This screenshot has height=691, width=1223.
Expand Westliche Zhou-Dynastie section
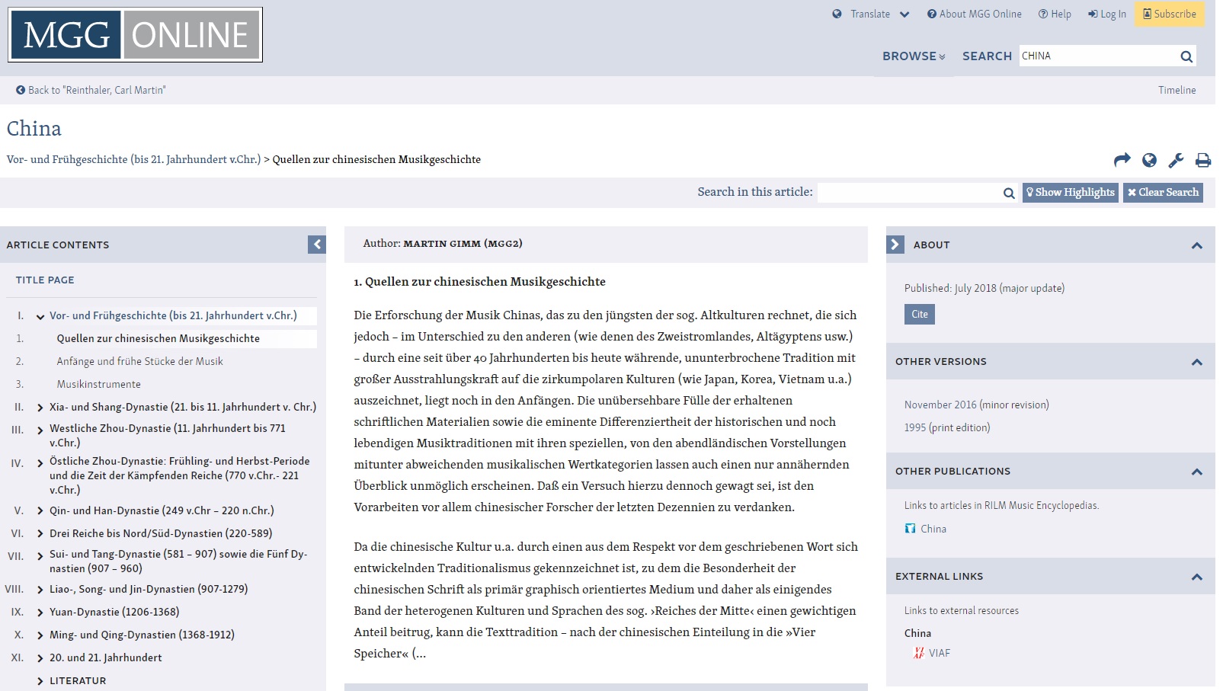tap(40, 430)
